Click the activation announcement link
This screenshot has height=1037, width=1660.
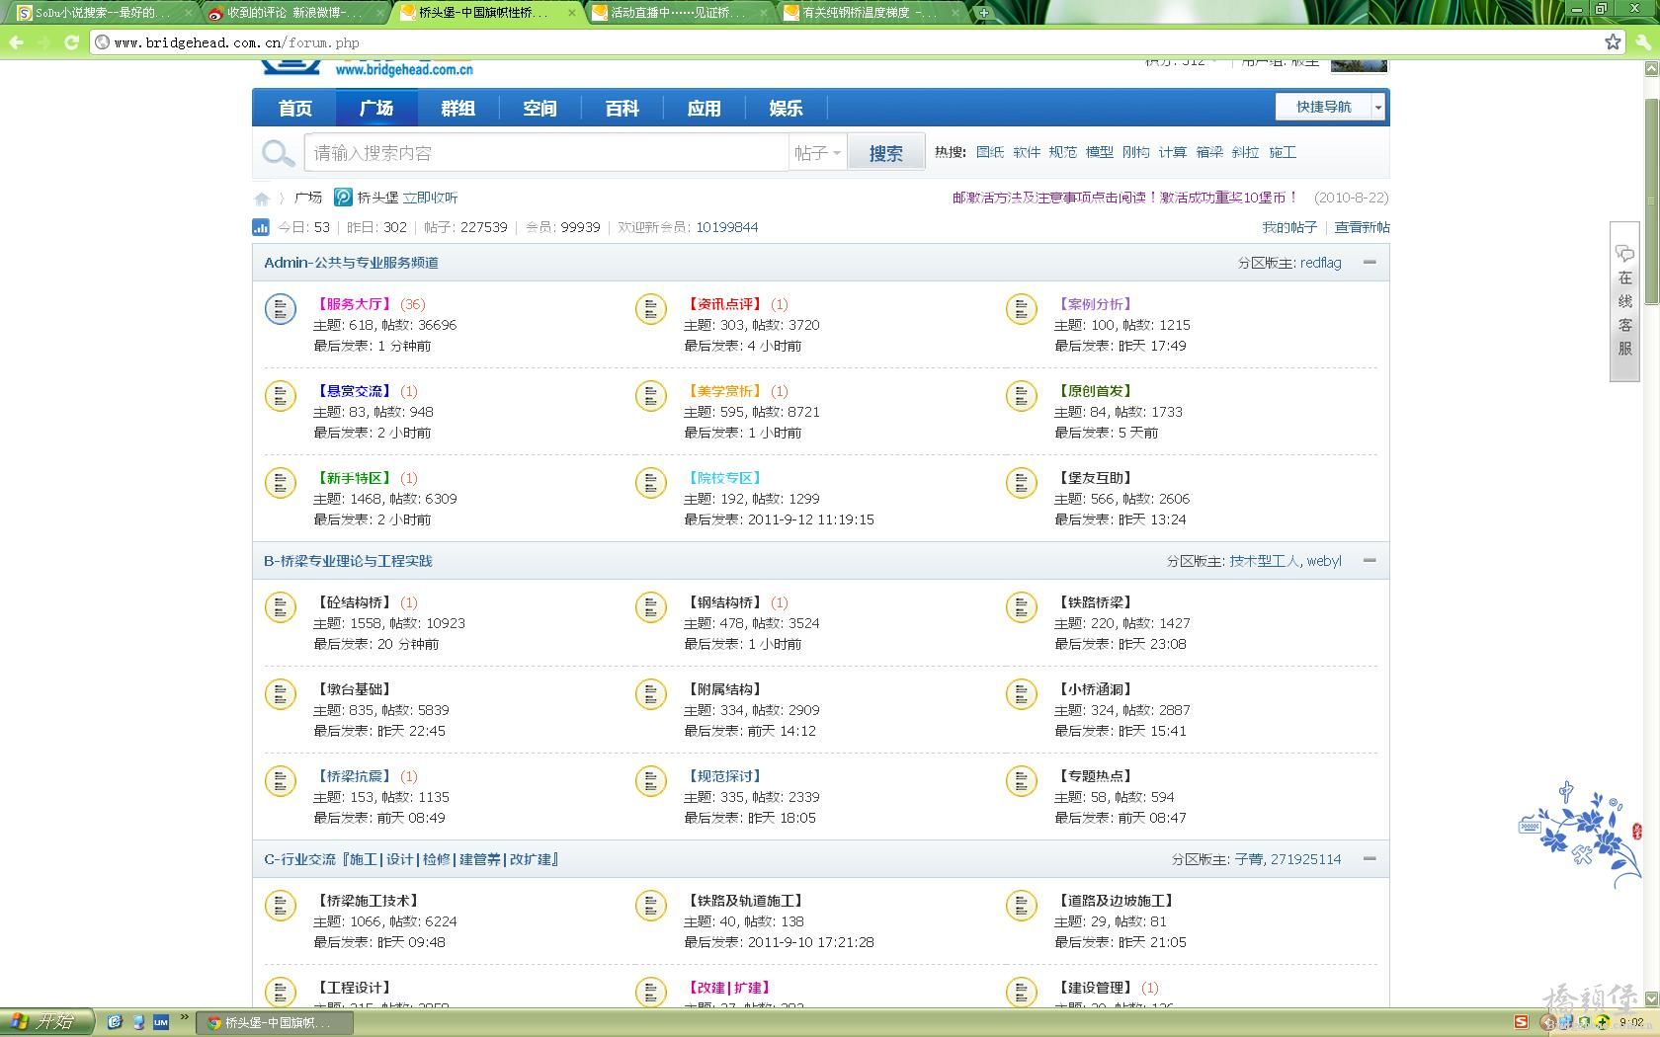click(x=1124, y=198)
